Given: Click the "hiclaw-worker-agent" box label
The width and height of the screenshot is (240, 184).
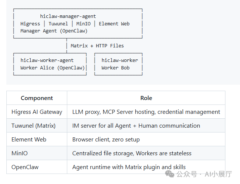Looking at the screenshot, I should (x=47, y=60).
